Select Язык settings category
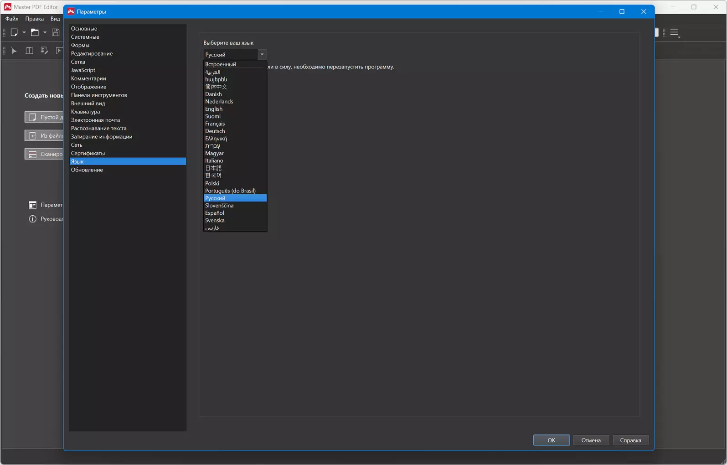 pos(128,161)
